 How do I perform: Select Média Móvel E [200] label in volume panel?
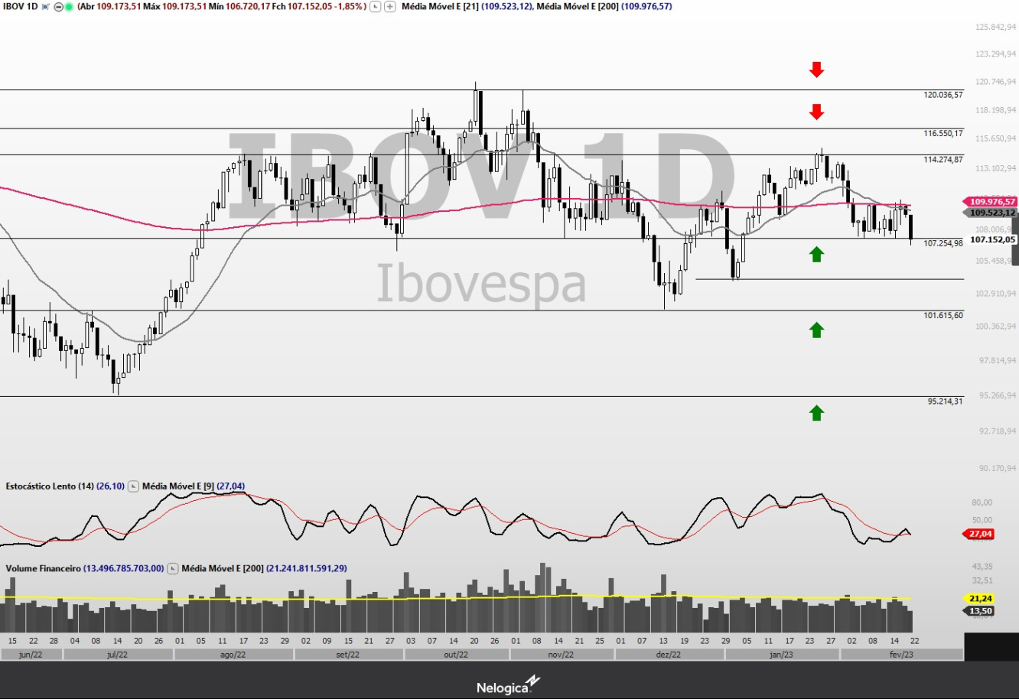point(223,568)
